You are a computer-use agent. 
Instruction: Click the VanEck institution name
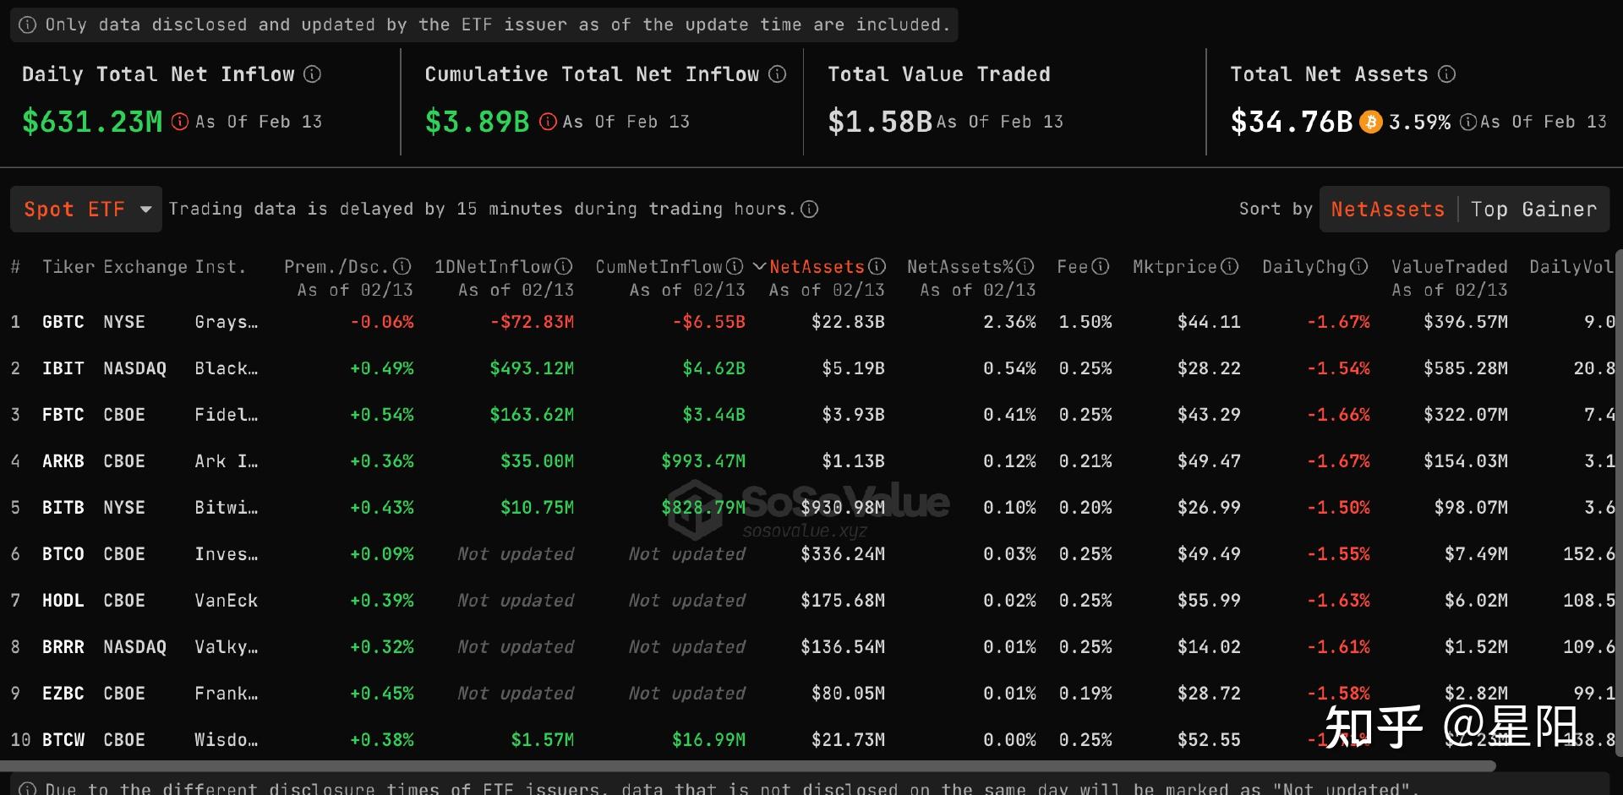[x=227, y=601]
